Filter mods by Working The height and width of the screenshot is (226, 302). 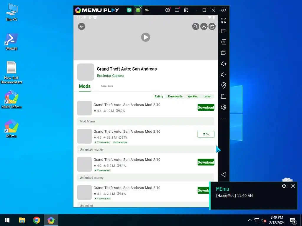pos(193,97)
